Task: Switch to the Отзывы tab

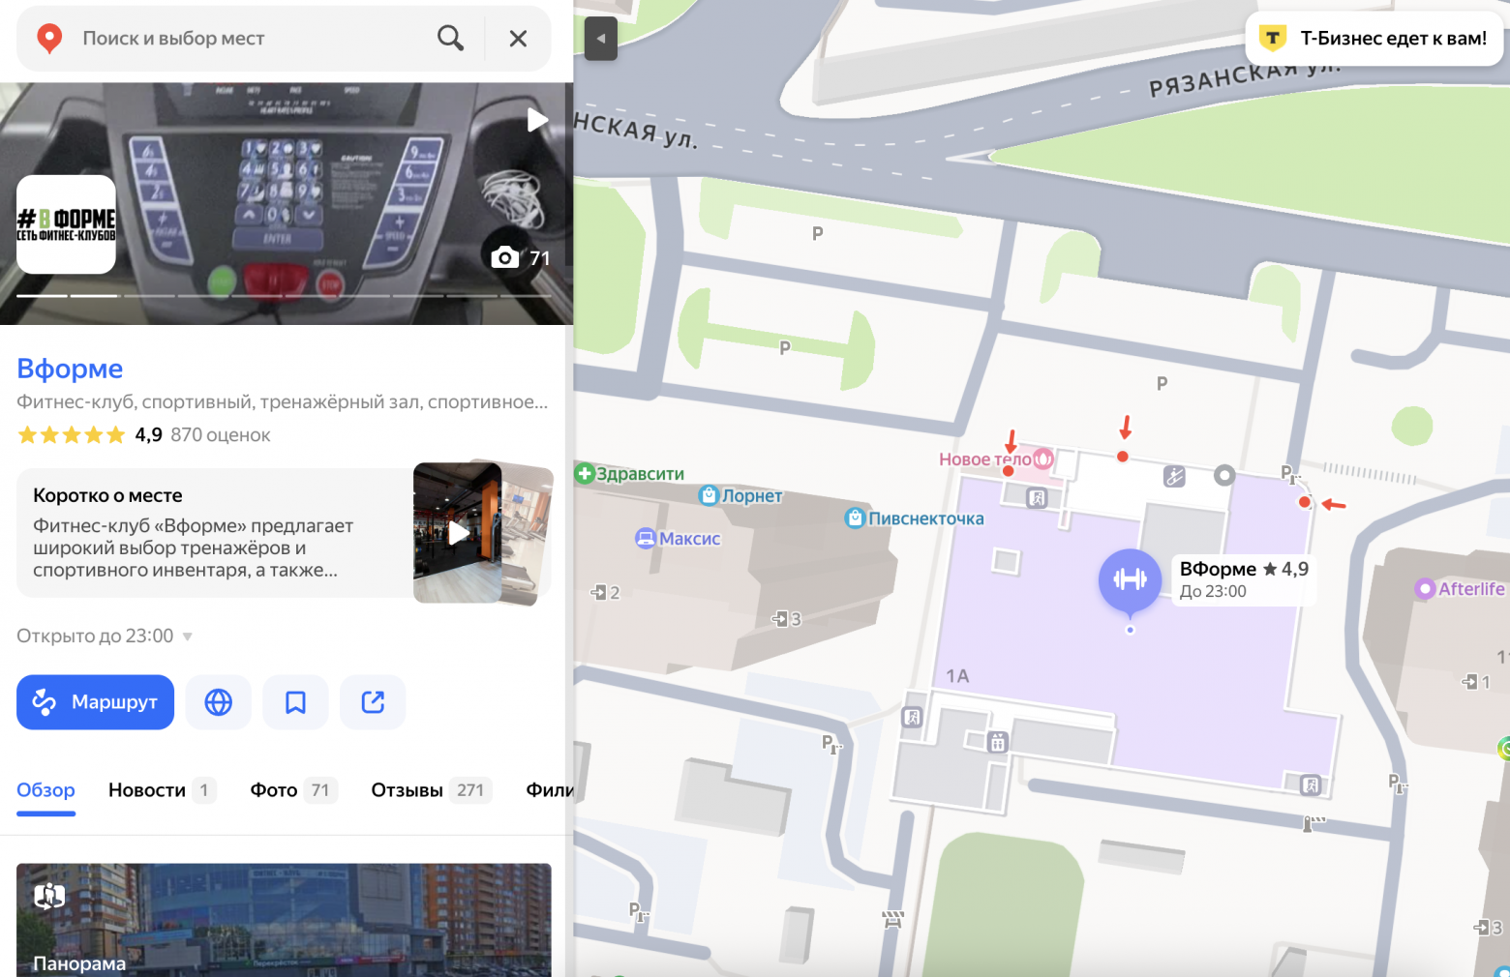Action: [432, 790]
